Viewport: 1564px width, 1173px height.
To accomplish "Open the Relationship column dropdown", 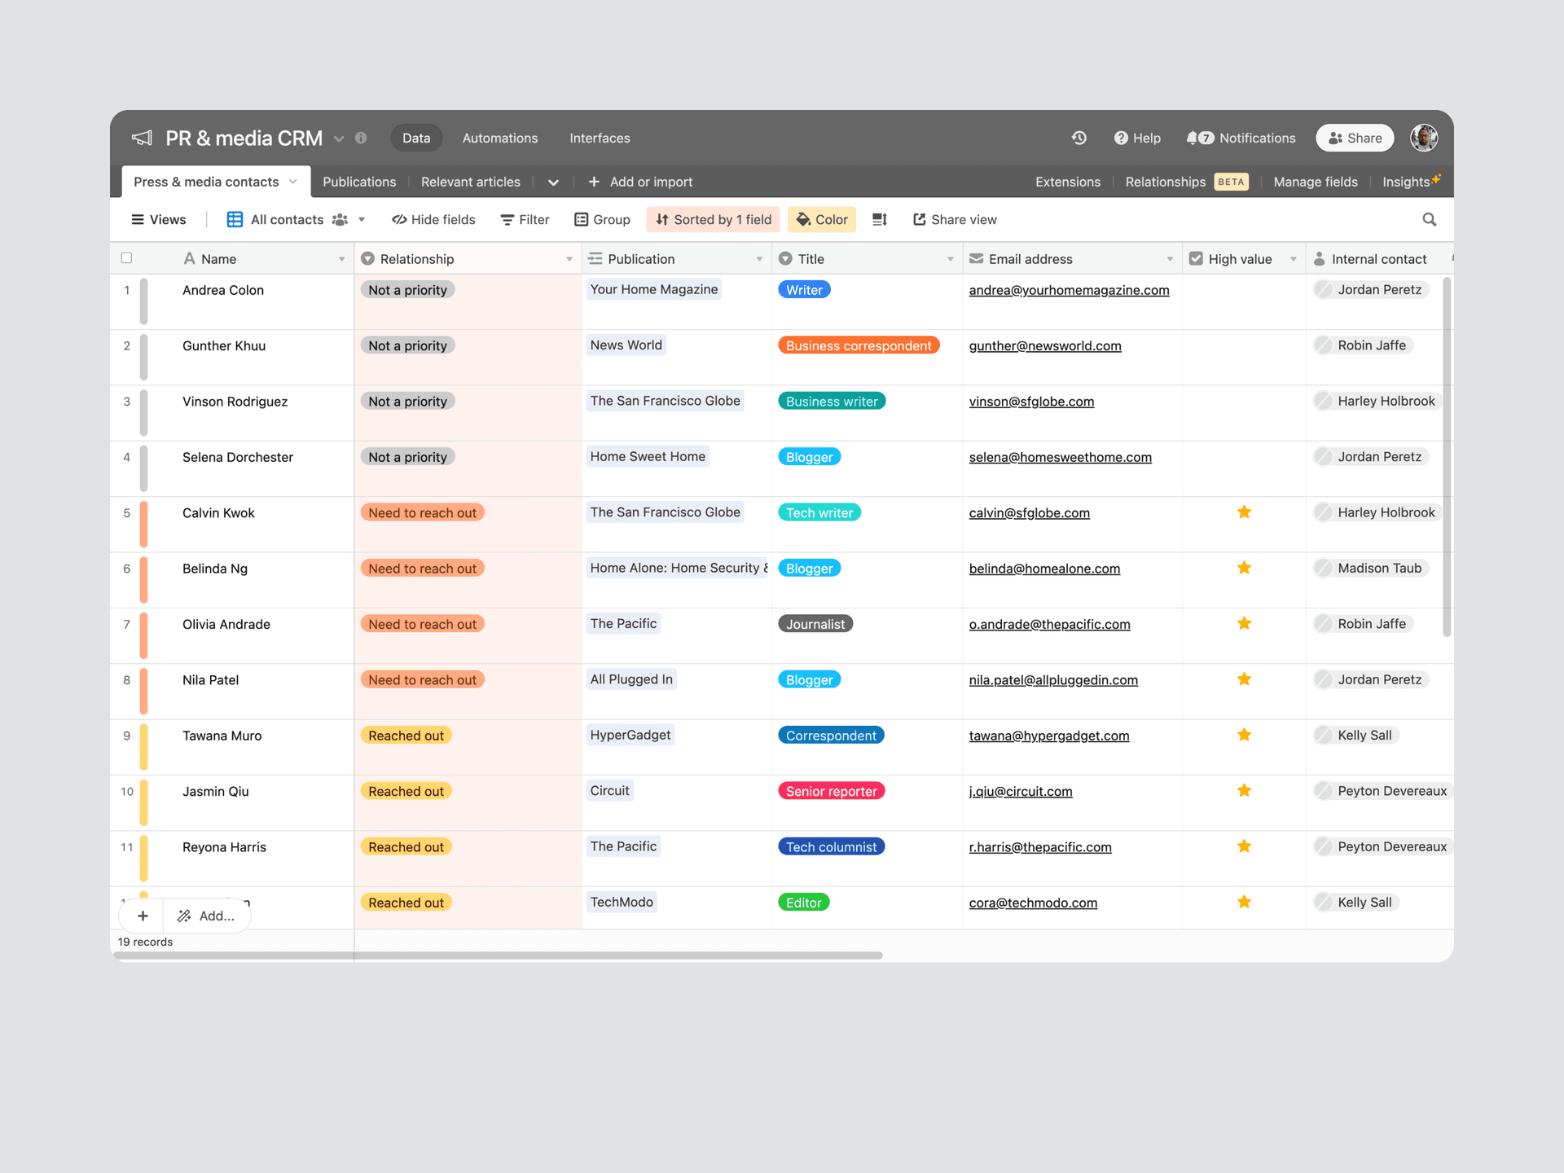I will [x=569, y=259].
